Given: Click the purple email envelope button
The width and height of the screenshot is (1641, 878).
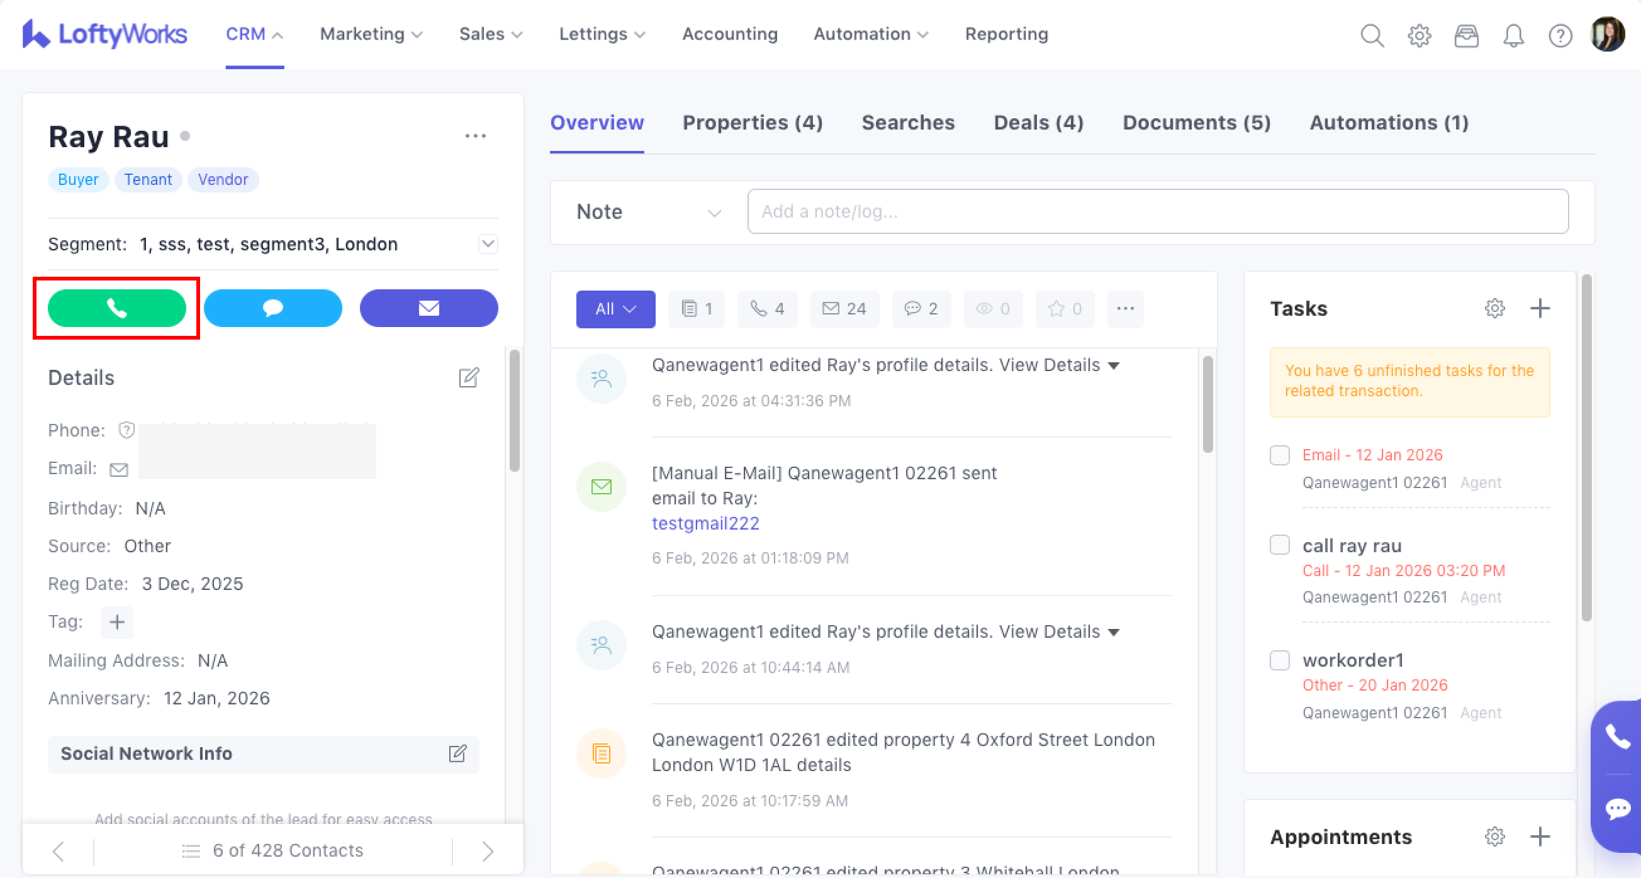Looking at the screenshot, I should click(x=428, y=308).
